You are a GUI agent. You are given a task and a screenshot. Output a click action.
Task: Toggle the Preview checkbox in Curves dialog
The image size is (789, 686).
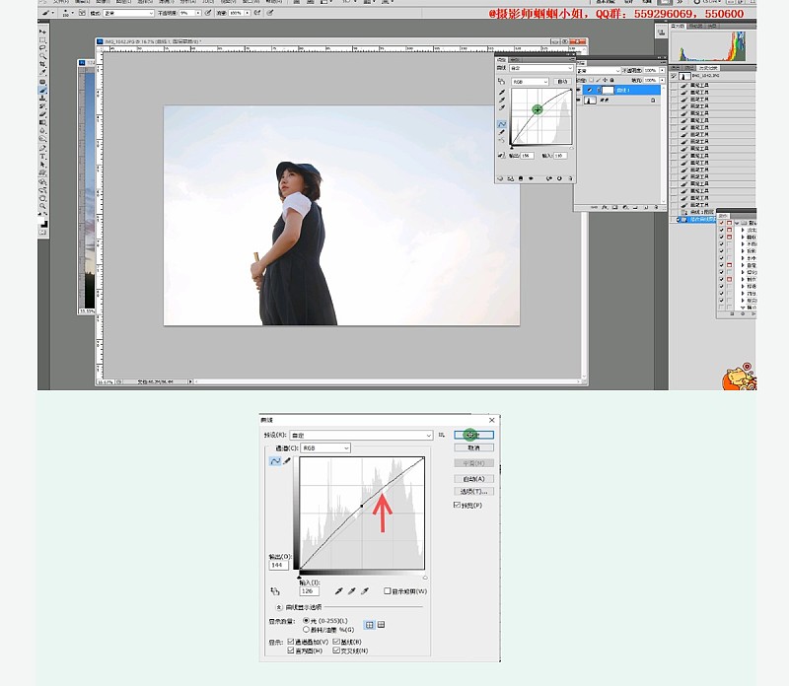(457, 505)
